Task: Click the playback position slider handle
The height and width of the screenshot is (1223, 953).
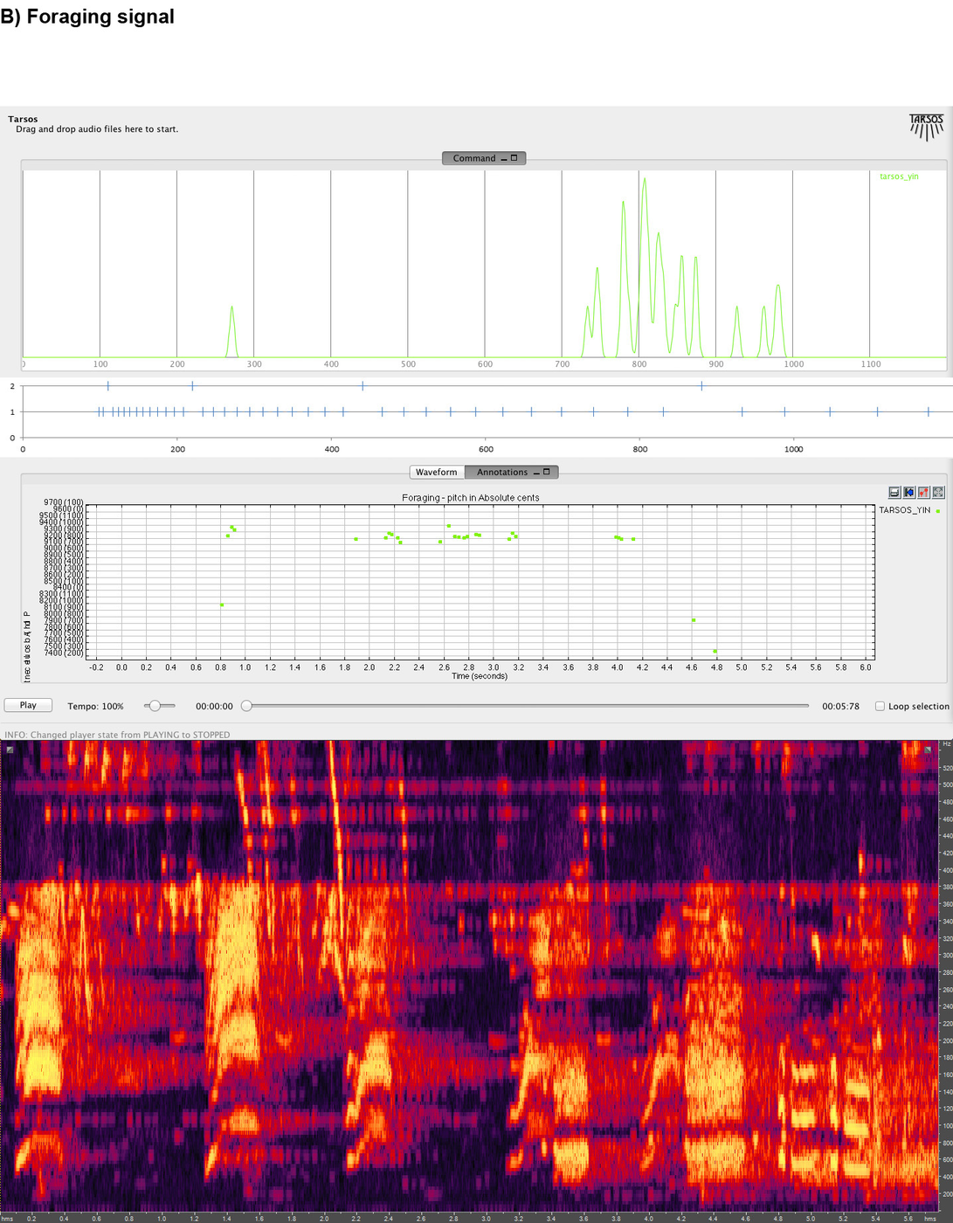Action: point(246,706)
